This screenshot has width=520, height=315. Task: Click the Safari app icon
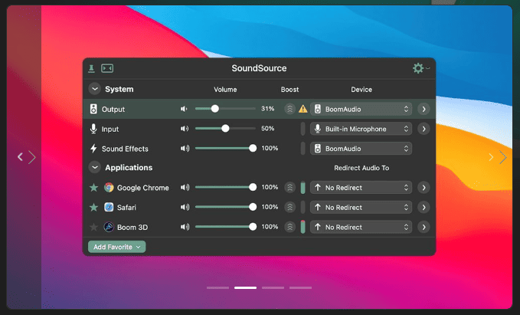tap(109, 207)
